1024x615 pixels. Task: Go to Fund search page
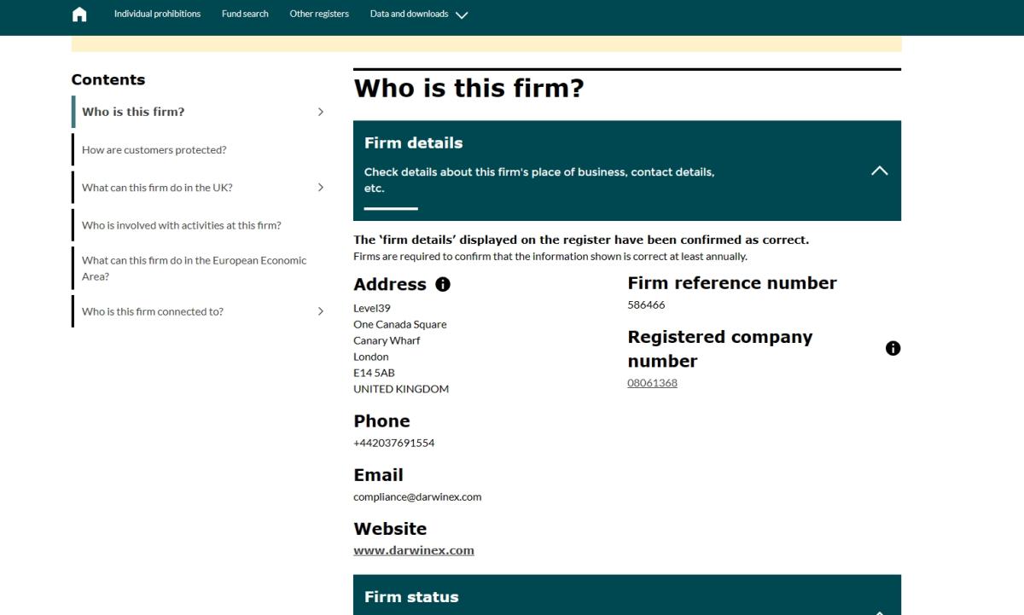pos(245,15)
